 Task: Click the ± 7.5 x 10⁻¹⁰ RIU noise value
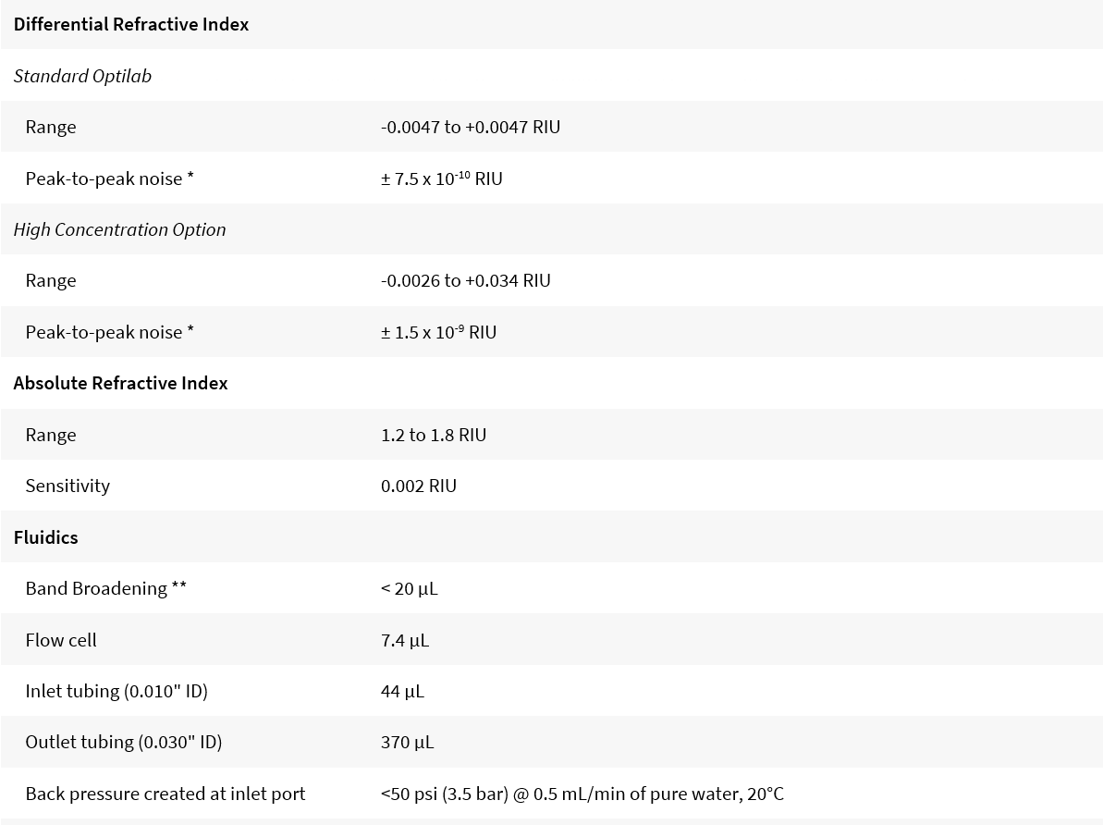point(441,179)
